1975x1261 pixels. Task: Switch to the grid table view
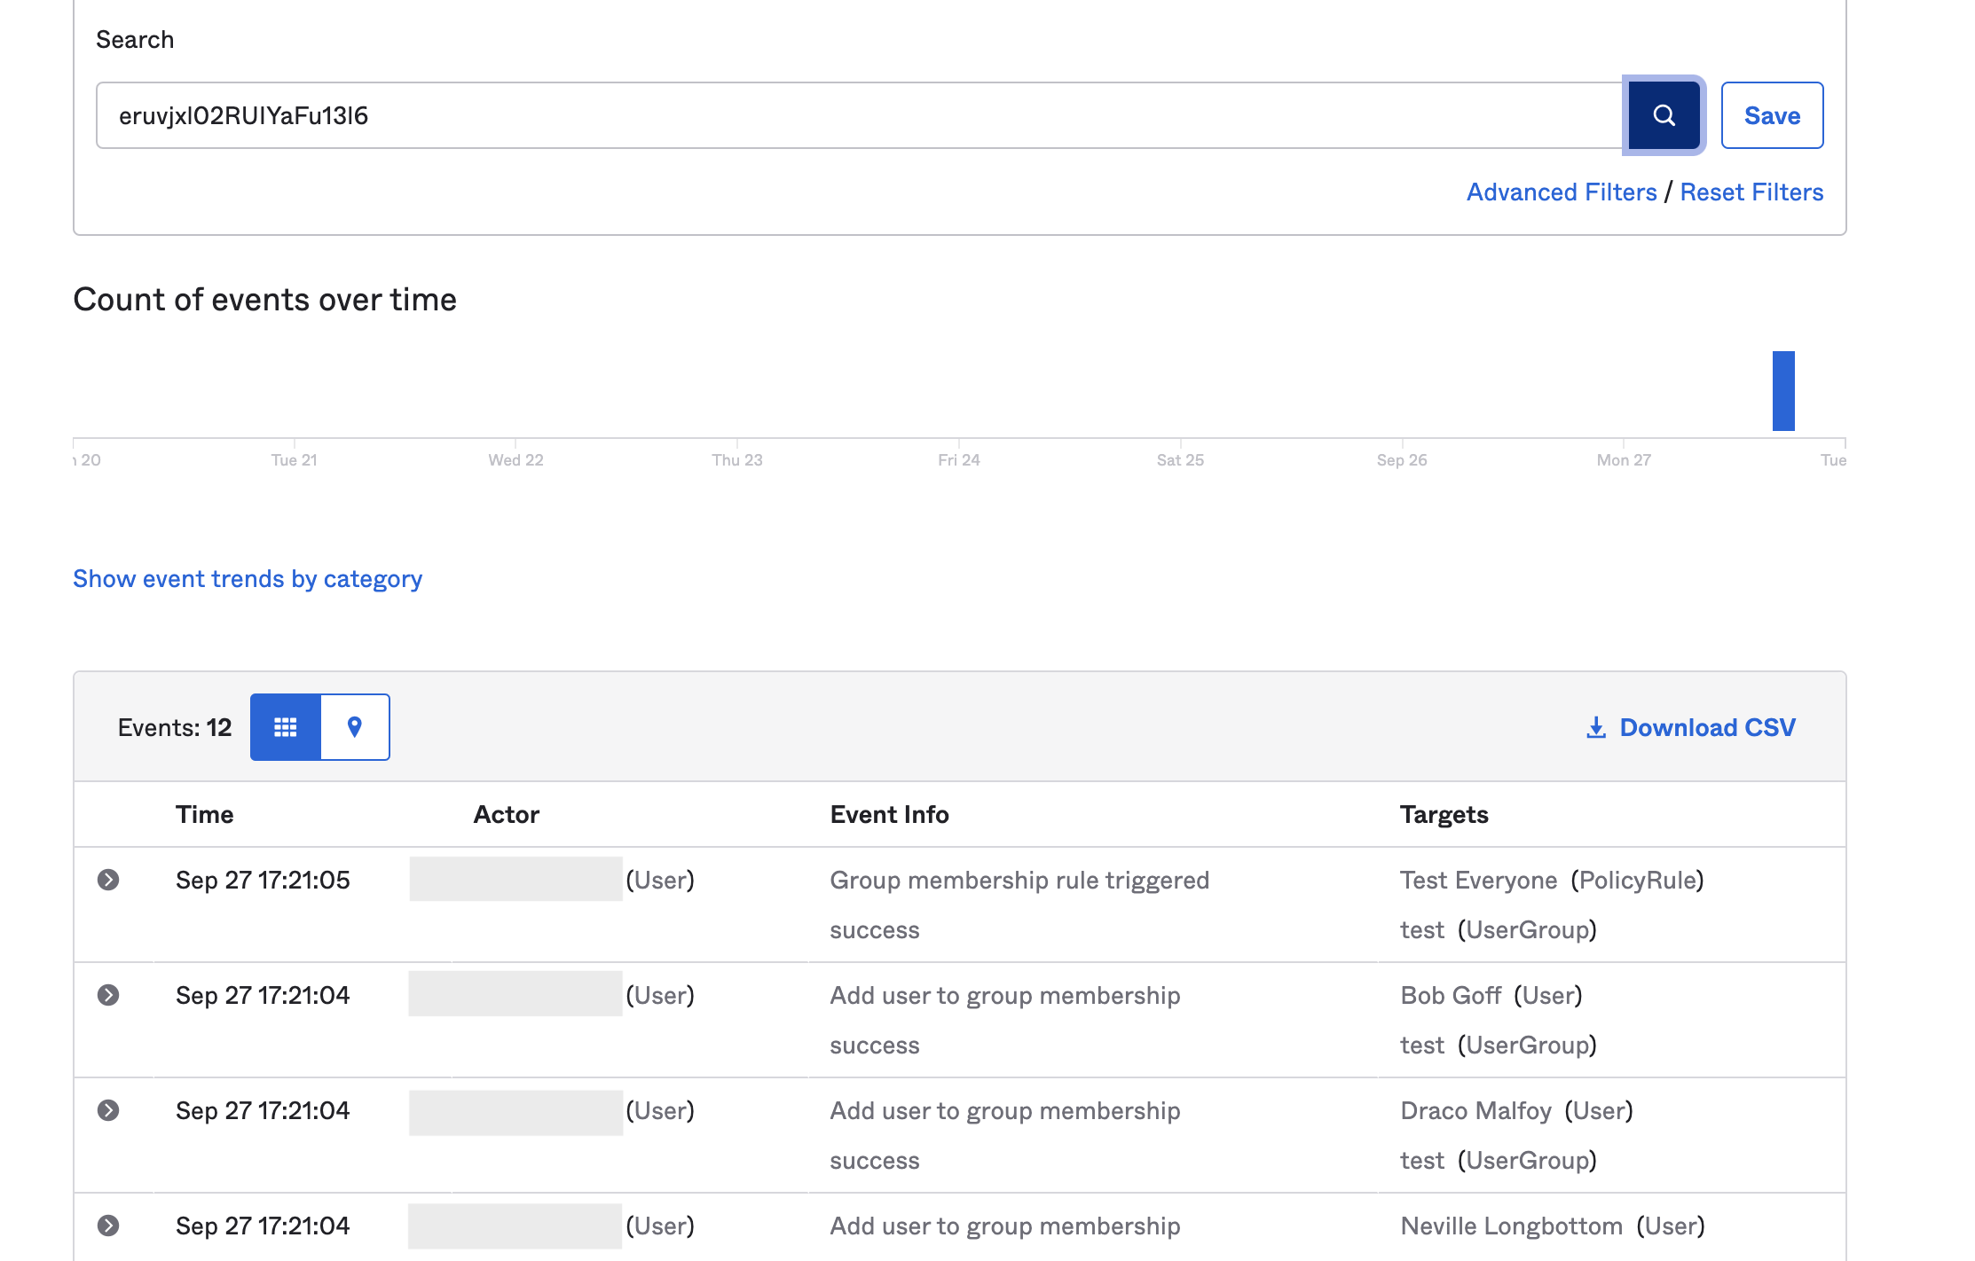286,727
